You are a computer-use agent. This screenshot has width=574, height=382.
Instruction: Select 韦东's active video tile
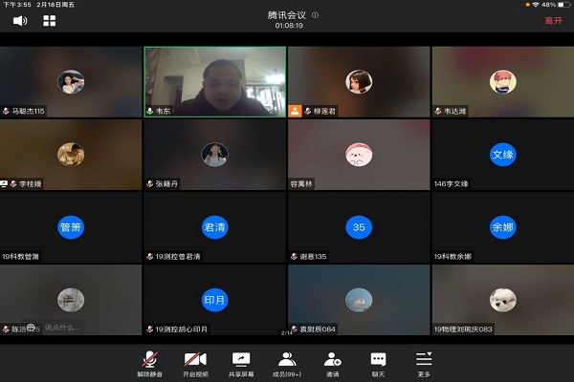click(214, 80)
